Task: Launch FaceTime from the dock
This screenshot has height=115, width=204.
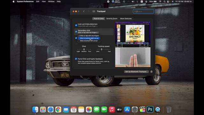Action: click(x=104, y=110)
